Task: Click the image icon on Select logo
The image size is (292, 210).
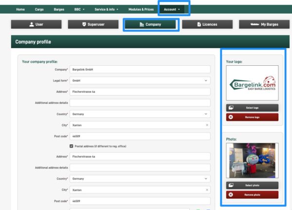Action: pyautogui.click(x=231, y=108)
